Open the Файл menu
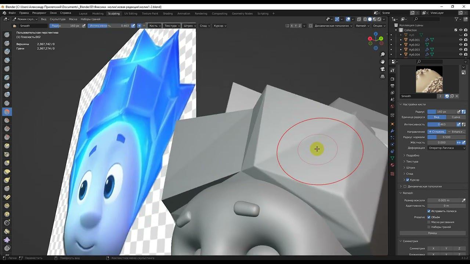This screenshot has width=470, height=264. (x=12, y=13)
